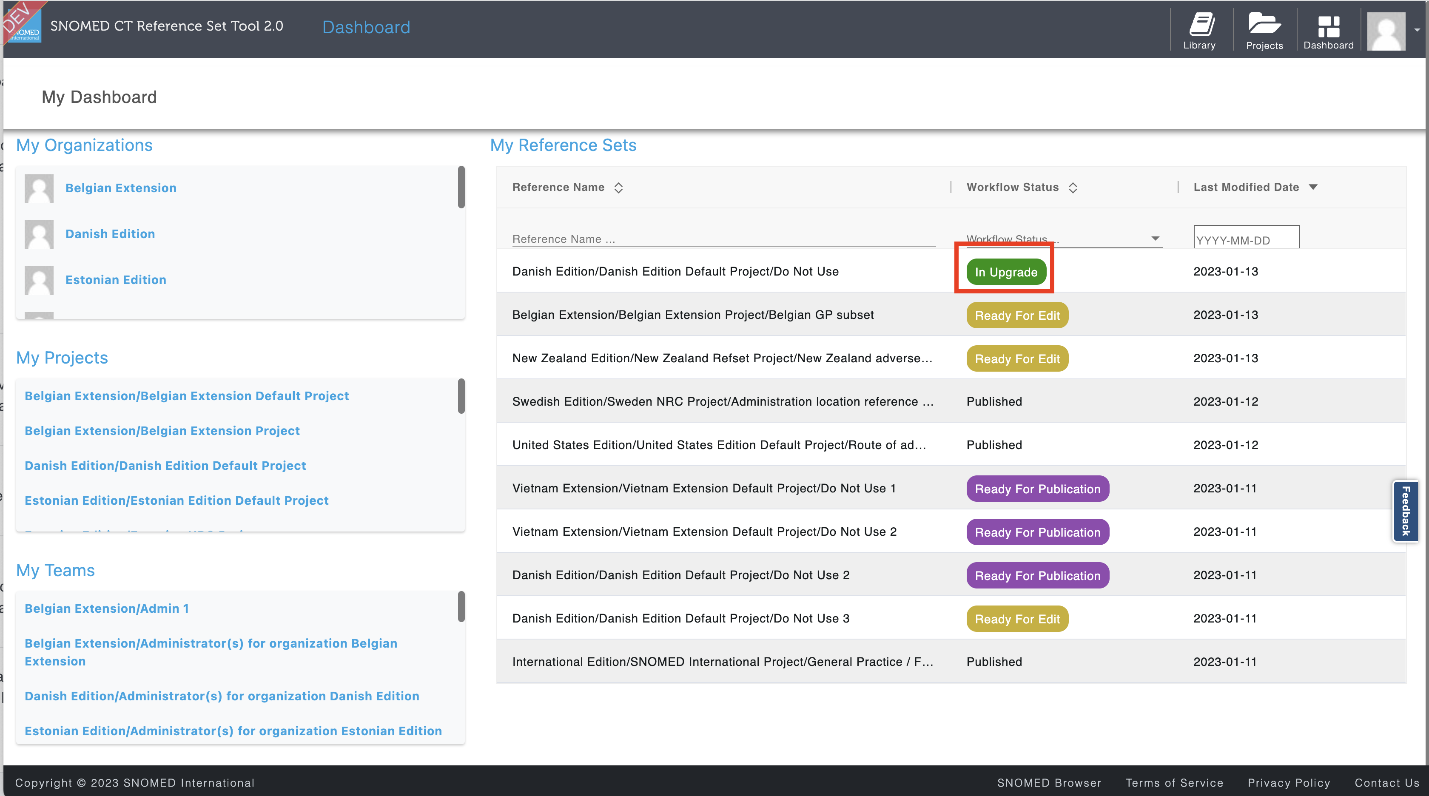
Task: Click Ready For Edit badge for Belgian GP subset
Action: (1017, 315)
